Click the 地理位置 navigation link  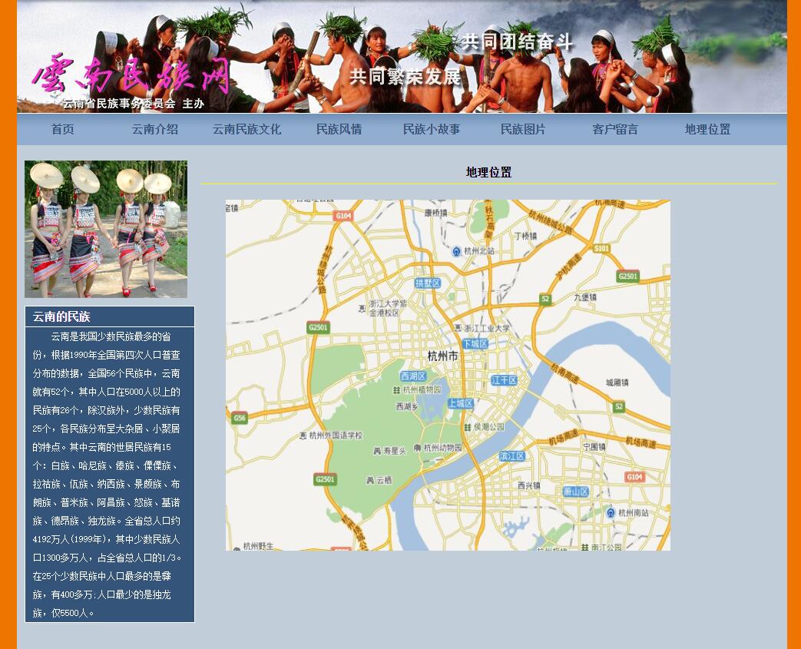click(x=707, y=130)
